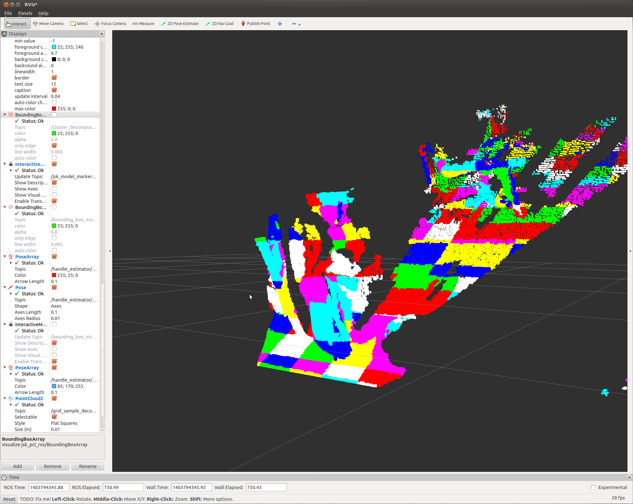Collapse the Interactive Markers tree node
Viewport: 633px width, 504px height.
point(5,164)
